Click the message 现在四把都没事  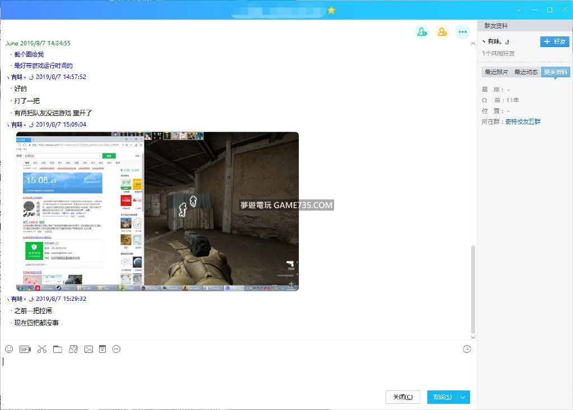pyautogui.click(x=36, y=323)
